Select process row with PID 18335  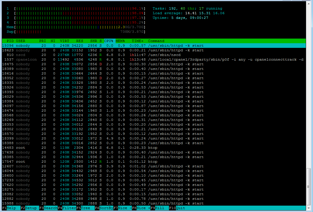pos(154,83)
